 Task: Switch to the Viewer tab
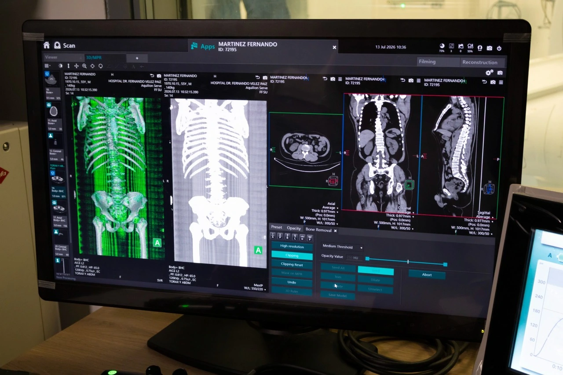click(63, 57)
